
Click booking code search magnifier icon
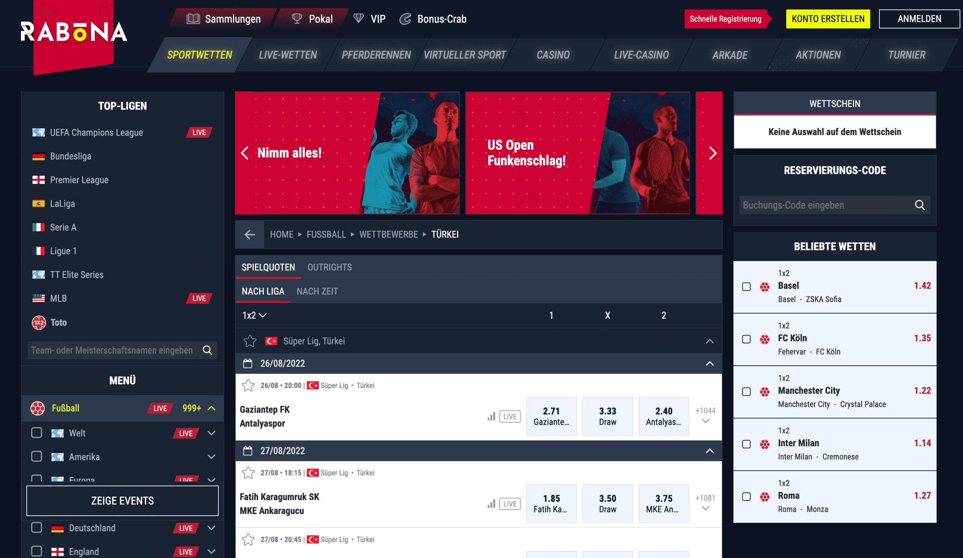(919, 205)
